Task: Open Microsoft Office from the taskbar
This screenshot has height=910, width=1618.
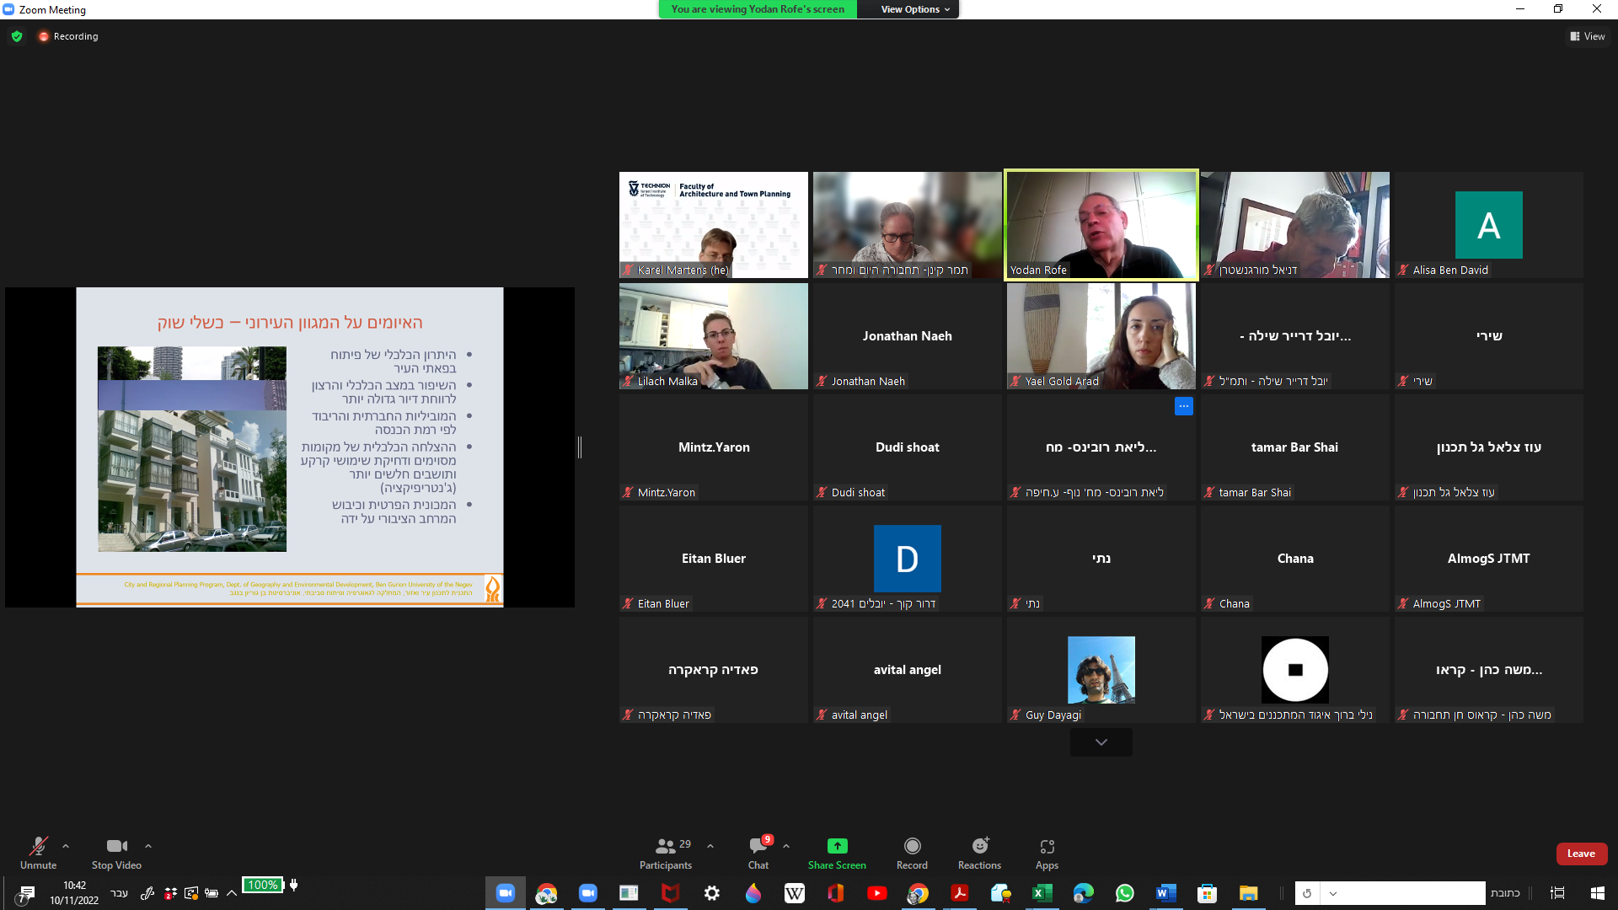Action: click(x=836, y=893)
